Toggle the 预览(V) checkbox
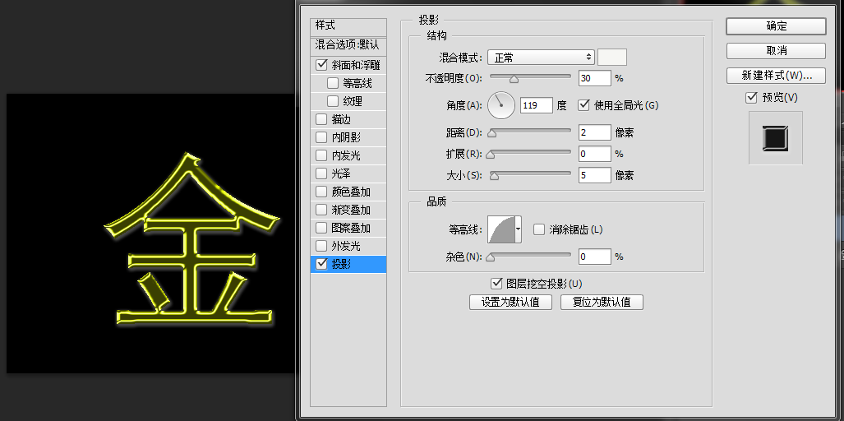Image resolution: width=844 pixels, height=421 pixels. [751, 98]
